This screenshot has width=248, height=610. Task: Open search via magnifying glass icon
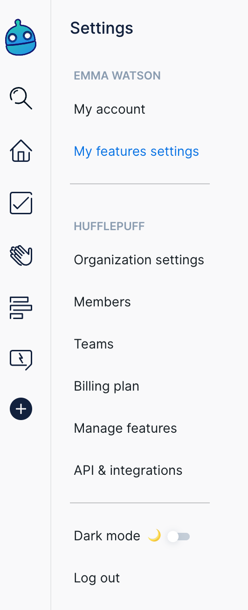(21, 98)
